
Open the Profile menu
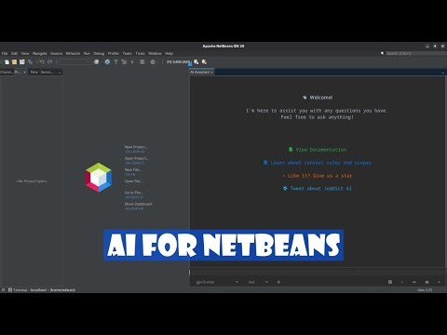point(114,53)
